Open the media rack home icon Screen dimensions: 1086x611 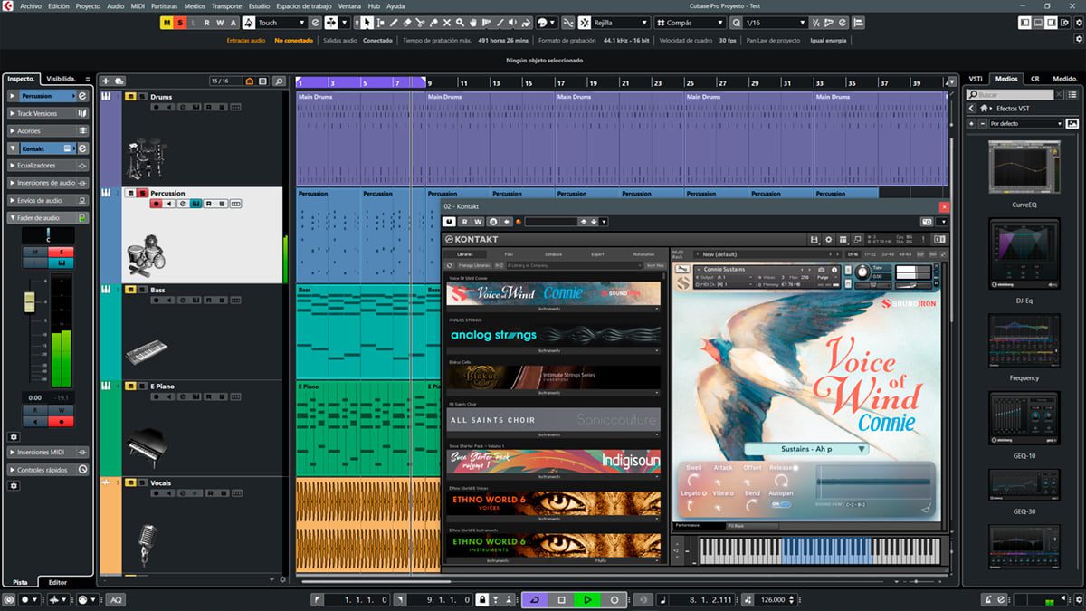[983, 108]
